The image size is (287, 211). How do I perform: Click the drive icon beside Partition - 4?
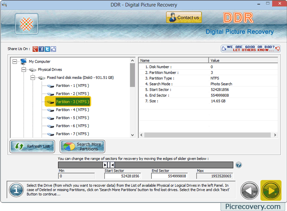(50, 110)
